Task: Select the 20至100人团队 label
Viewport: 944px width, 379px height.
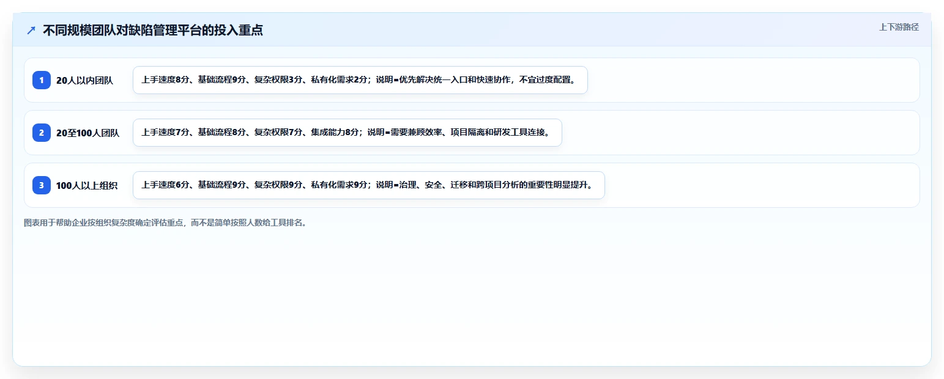Action: 87,133
